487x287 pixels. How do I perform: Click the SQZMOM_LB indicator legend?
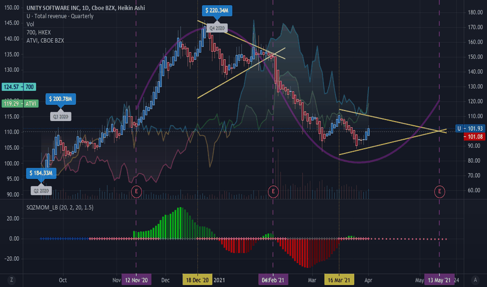tap(60, 207)
